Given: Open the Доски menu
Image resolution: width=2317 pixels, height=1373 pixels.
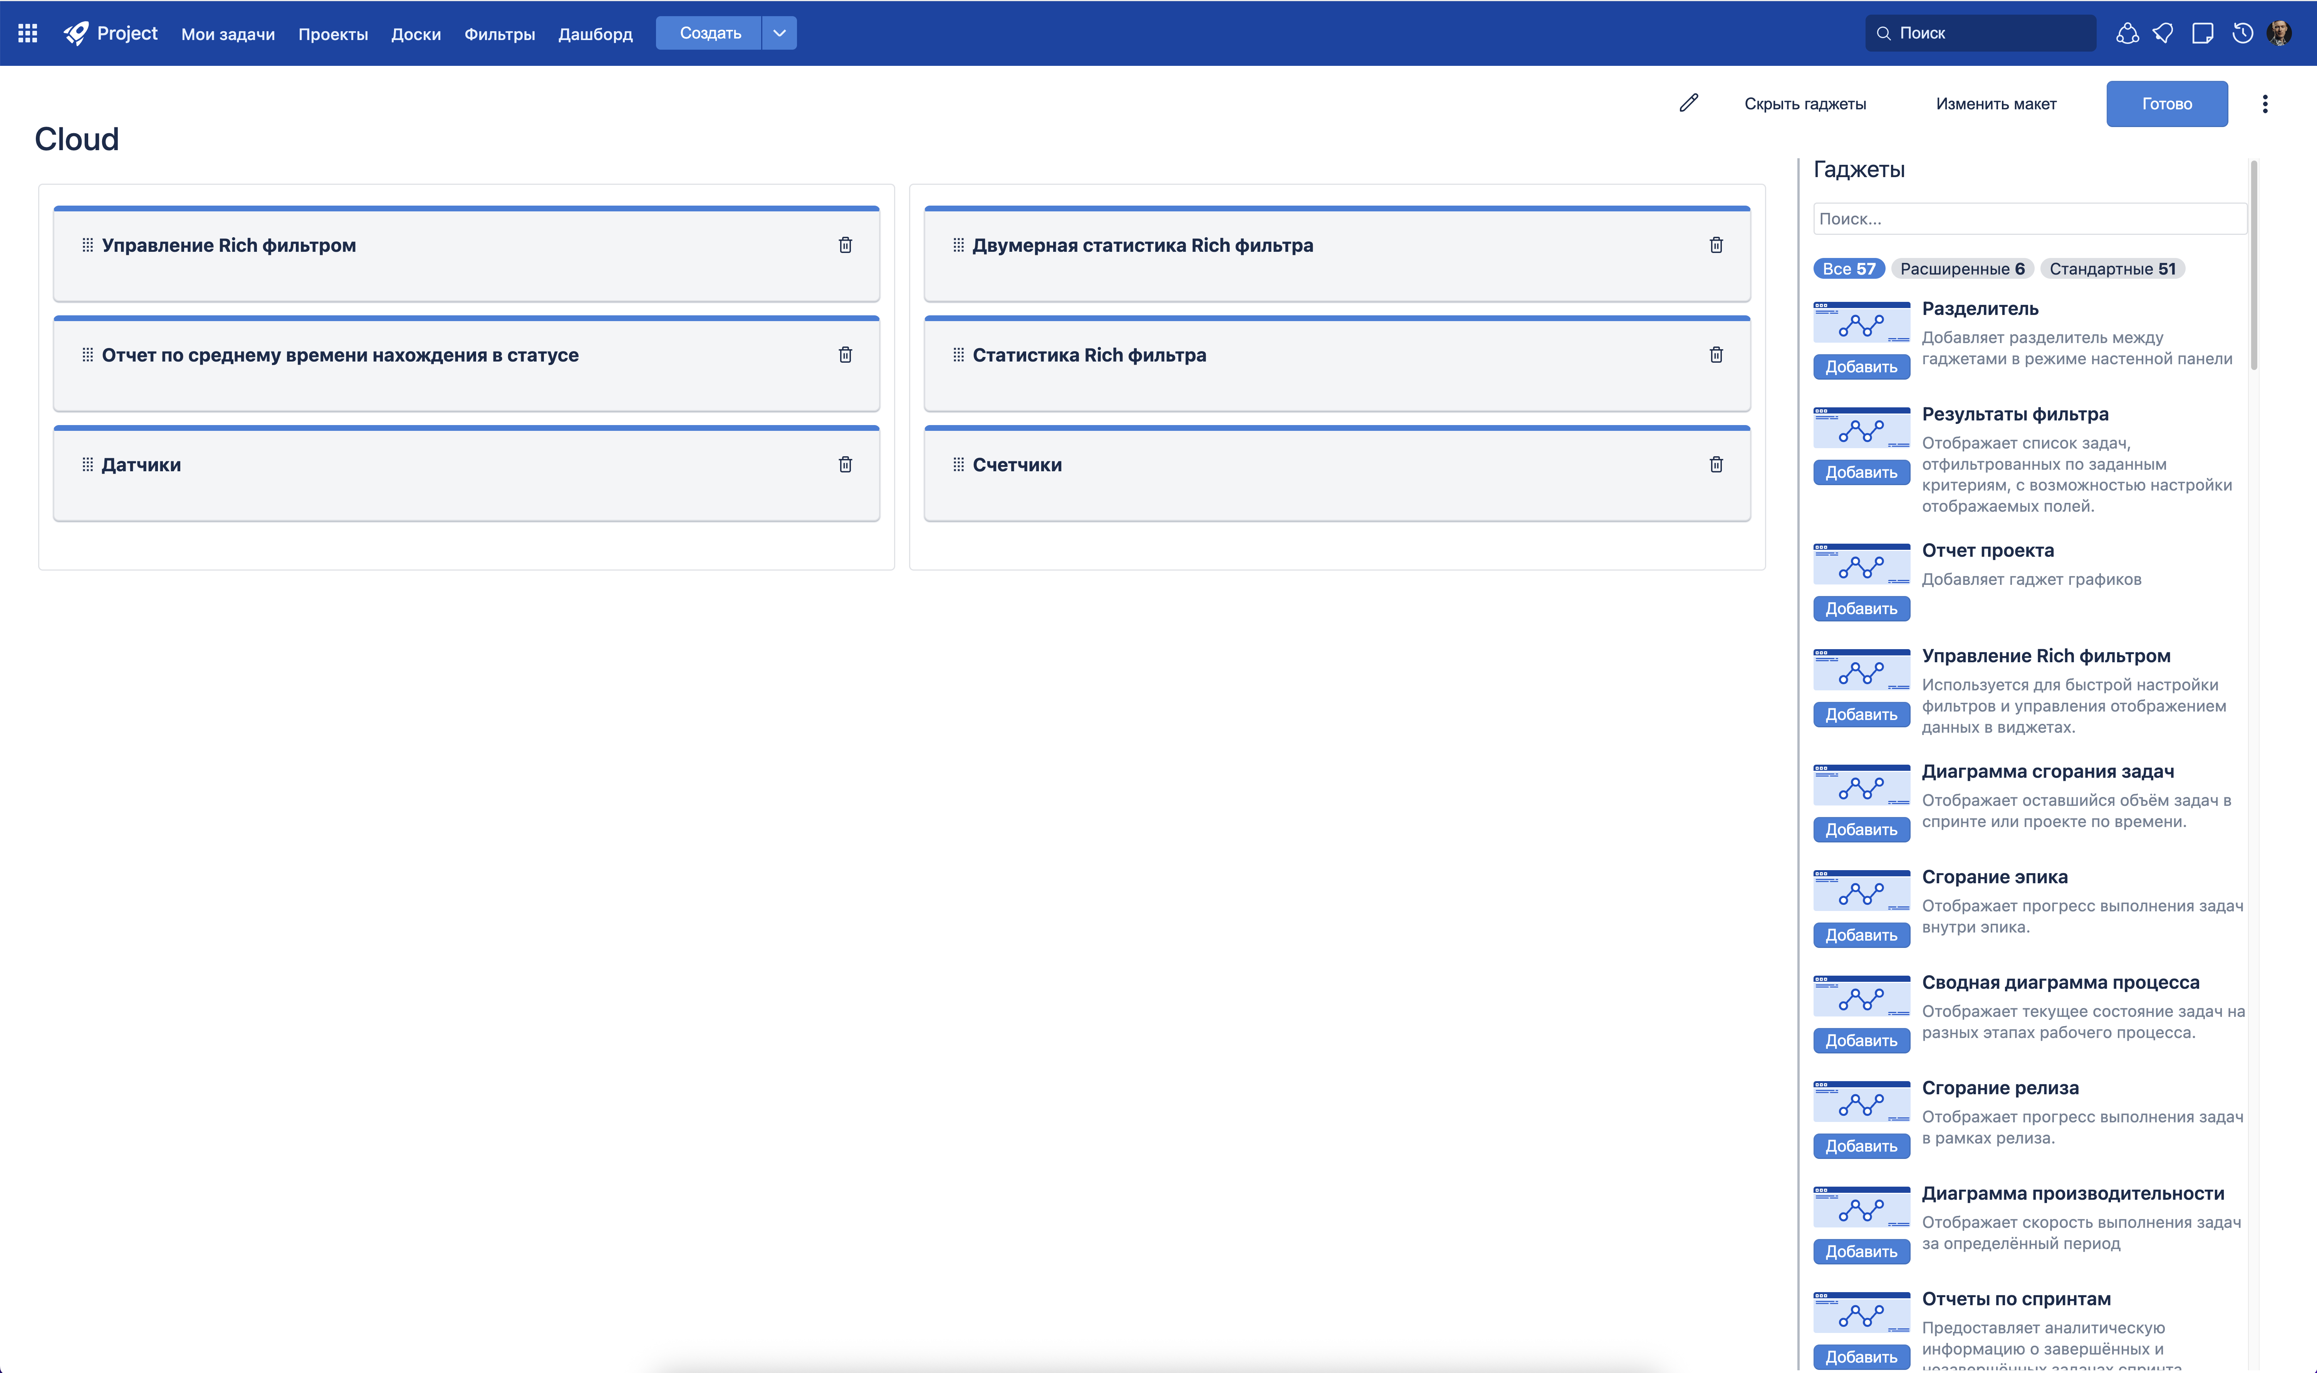Looking at the screenshot, I should coord(416,34).
